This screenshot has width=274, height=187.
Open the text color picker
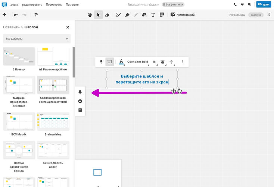pos(121,62)
